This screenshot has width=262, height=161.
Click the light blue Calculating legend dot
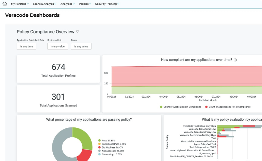click(x=99, y=155)
